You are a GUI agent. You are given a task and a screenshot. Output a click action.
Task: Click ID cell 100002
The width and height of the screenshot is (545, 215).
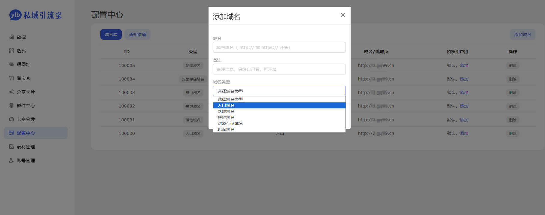127,106
